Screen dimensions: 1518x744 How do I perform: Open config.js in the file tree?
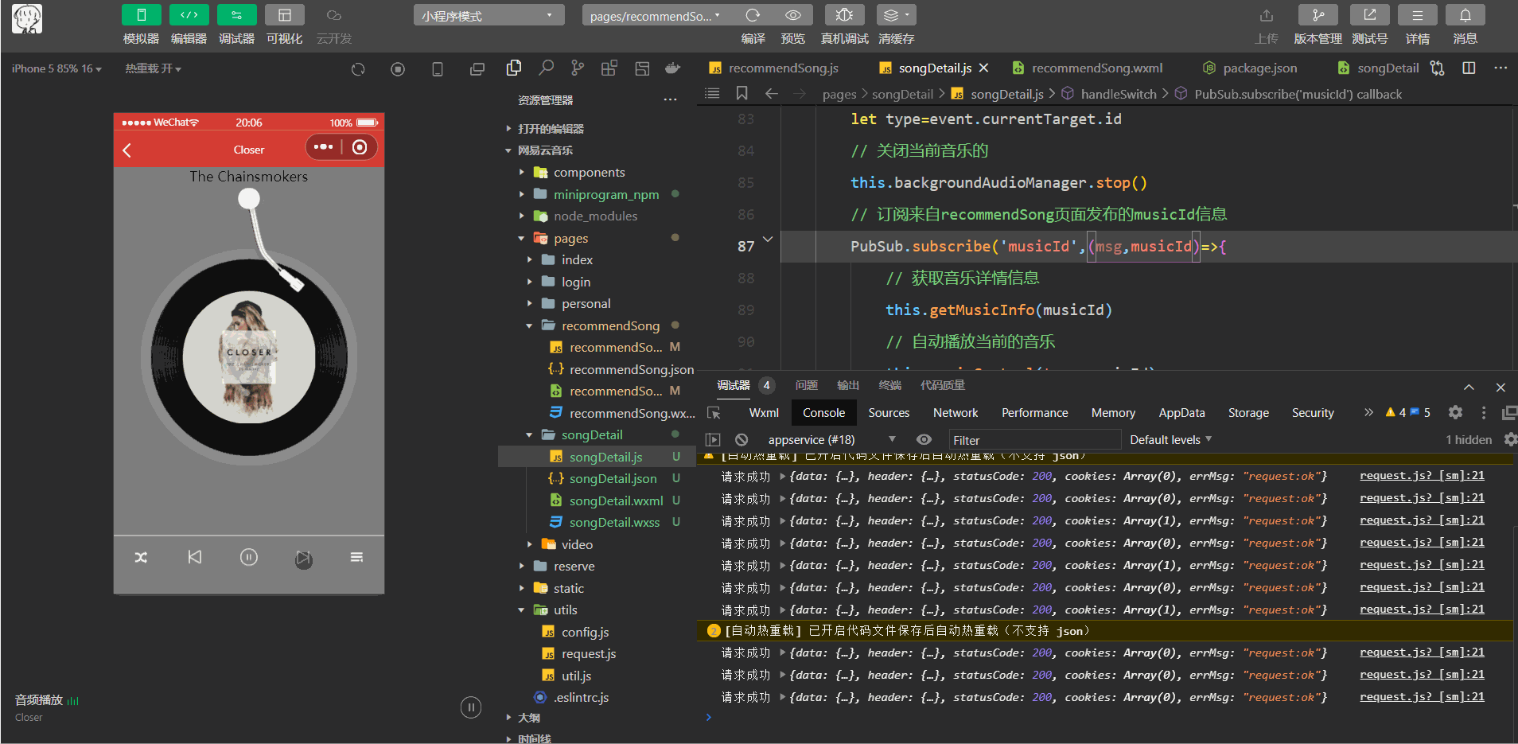coord(585,632)
